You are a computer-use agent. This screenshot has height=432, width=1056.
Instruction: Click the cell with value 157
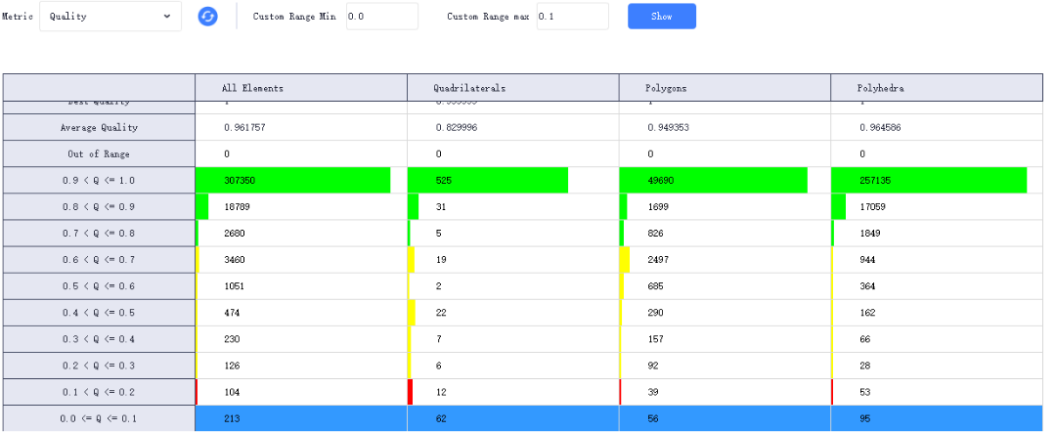725,339
